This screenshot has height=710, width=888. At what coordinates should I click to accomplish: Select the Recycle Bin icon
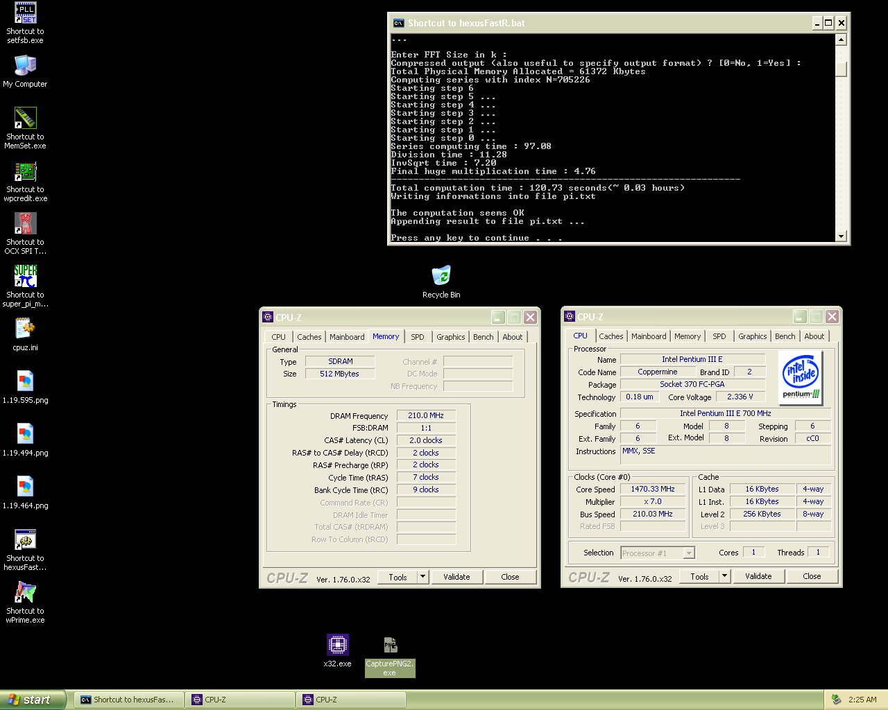coord(441,276)
